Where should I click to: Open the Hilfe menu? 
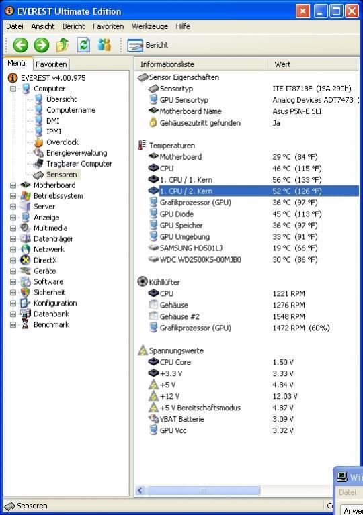[183, 26]
